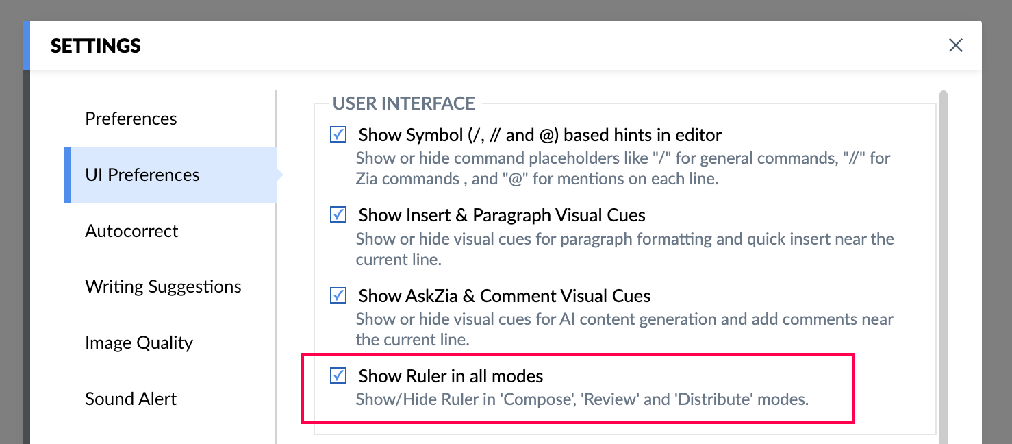Viewport: 1012px width, 444px height.
Task: Open the Sound Alert section
Action: point(131,399)
